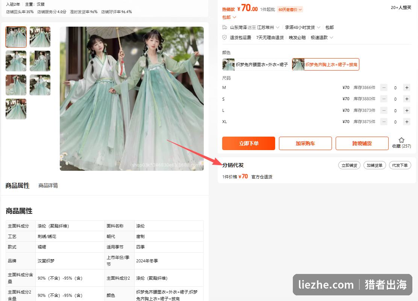Select the last single thumbnail at bottom
Image resolution: width=418 pixels, height=301 pixels.
pyautogui.click(x=16, y=109)
